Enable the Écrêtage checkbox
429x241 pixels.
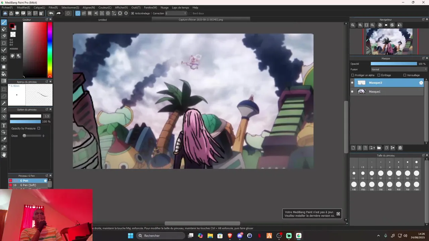(x=379, y=75)
